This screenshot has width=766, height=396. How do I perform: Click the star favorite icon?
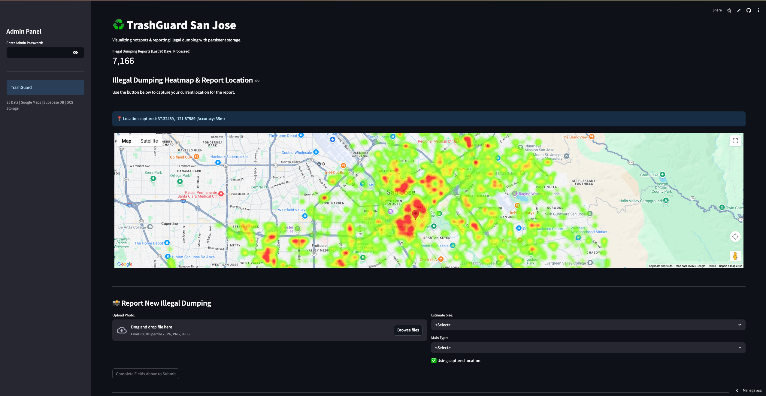point(729,11)
